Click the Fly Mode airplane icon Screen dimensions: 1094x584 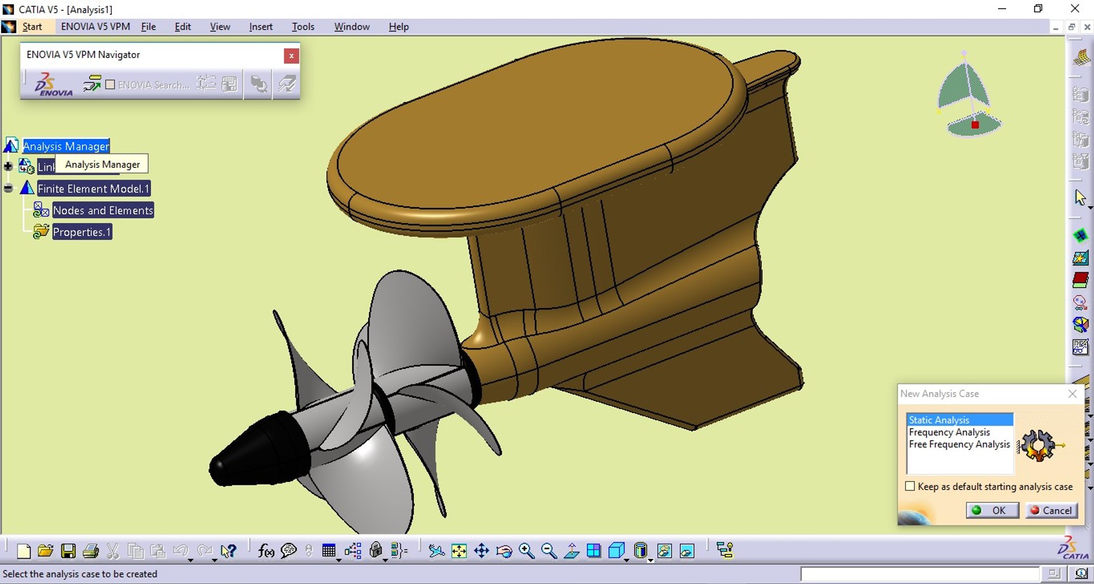[436, 551]
